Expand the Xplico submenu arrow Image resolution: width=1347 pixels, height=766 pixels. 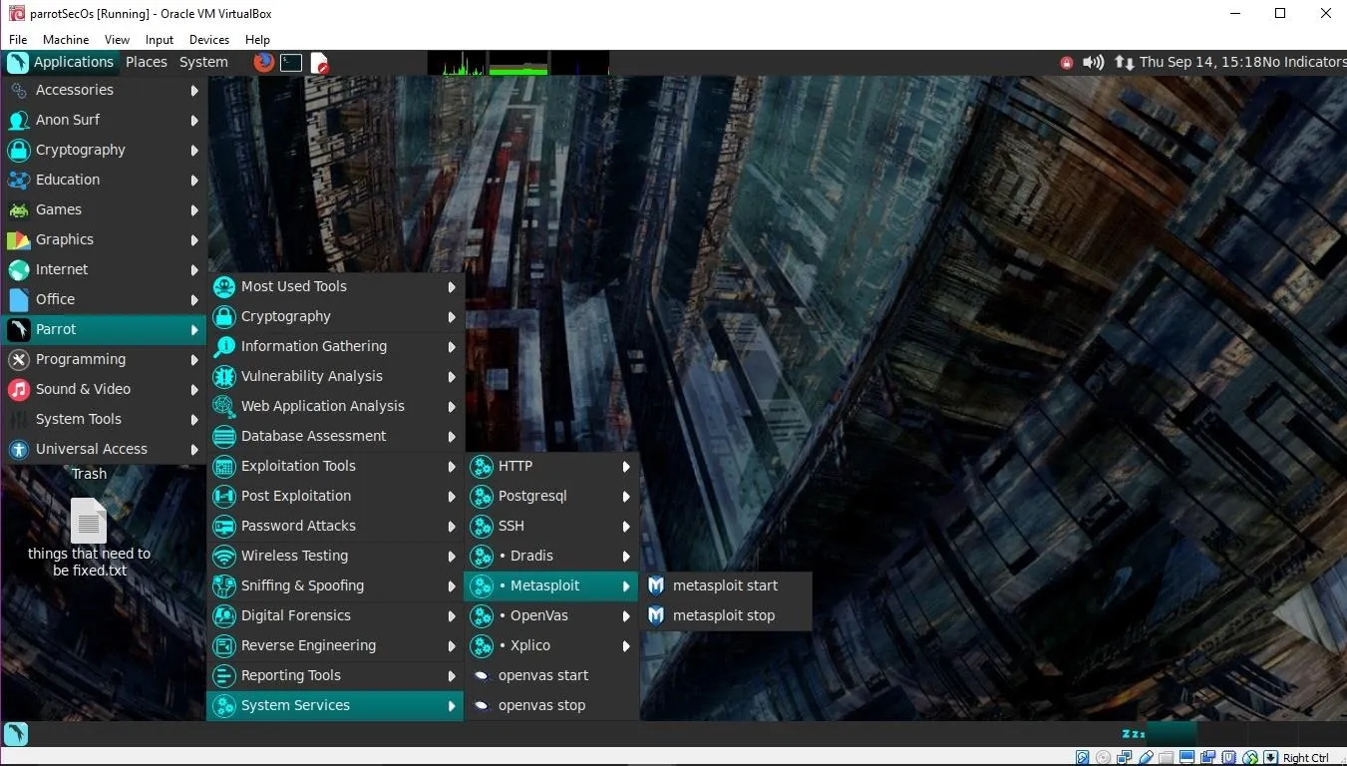pos(626,646)
